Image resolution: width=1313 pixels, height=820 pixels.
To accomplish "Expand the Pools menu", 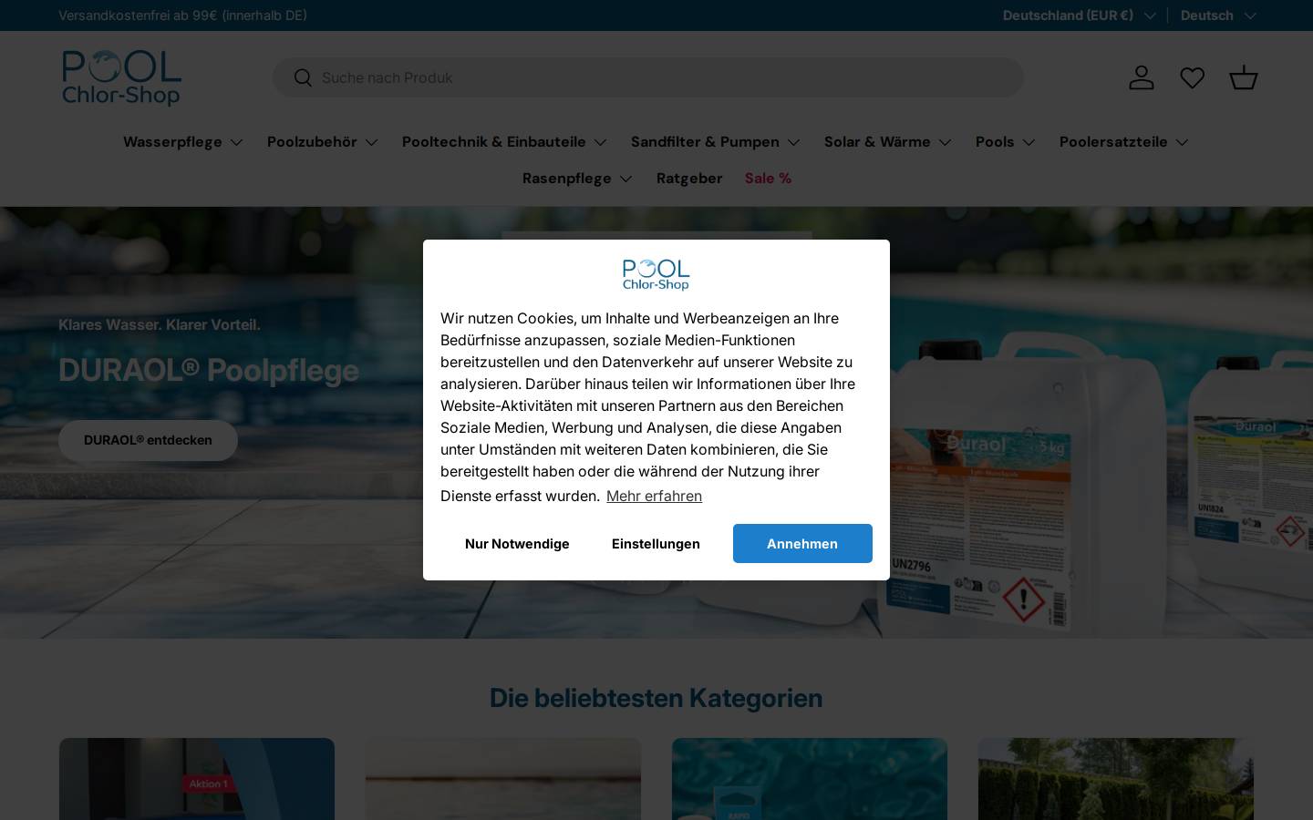I will tap(1005, 142).
